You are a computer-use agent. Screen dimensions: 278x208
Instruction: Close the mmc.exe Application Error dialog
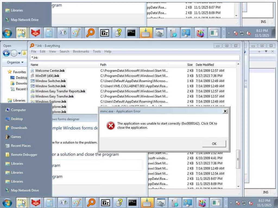(225, 111)
